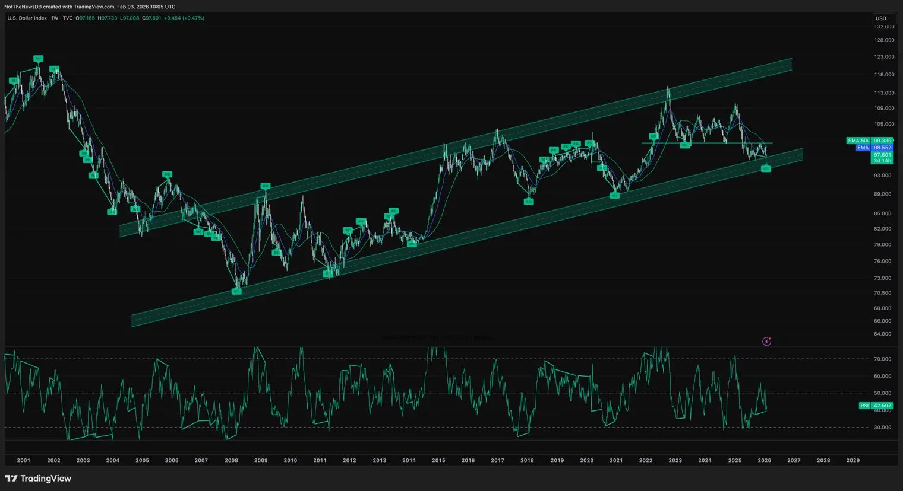Viewport: 903px width, 491px height.
Task: Click the 64.000 price axis label
Action: pos(882,334)
